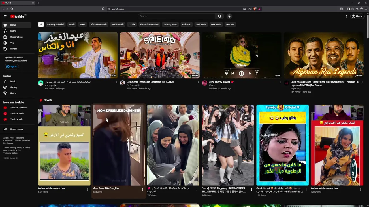The width and height of the screenshot is (369, 207).
Task: Open YouTube settings three-dot menu
Action: coord(346,16)
